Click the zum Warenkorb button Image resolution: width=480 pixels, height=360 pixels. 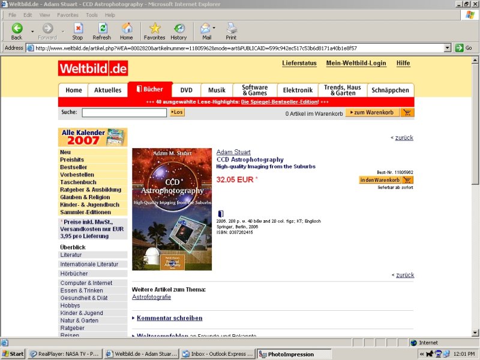click(372, 113)
